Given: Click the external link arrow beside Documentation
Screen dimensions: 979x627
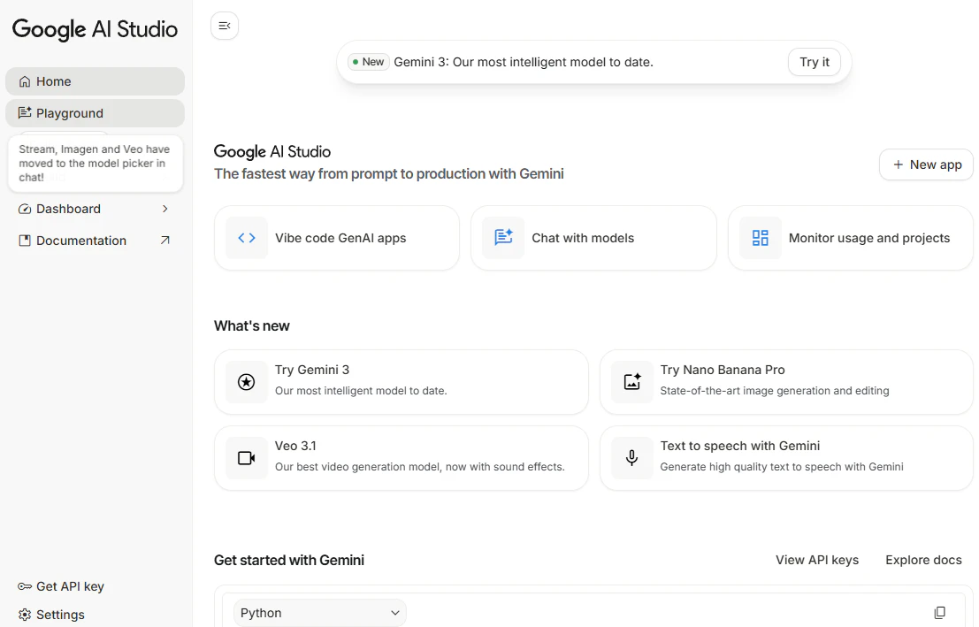Looking at the screenshot, I should tap(164, 241).
